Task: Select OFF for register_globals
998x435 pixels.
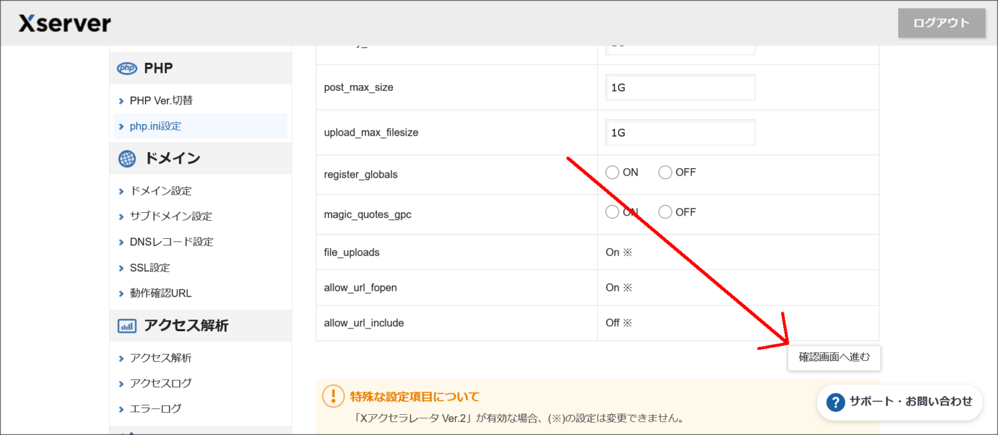Action: pos(665,172)
